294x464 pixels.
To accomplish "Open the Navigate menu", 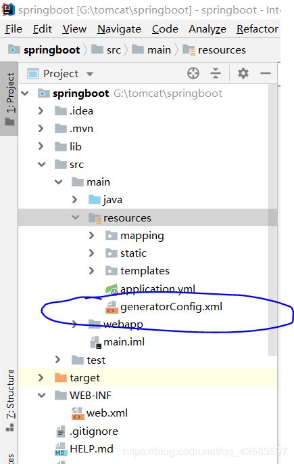I will [x=119, y=29].
